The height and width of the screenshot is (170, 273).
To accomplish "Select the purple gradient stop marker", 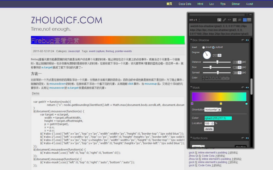I will click(192, 104).
